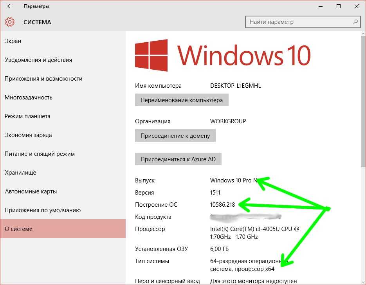366x285 pixels.
Task: Click the scrollbar up arrow
Action: (363, 34)
